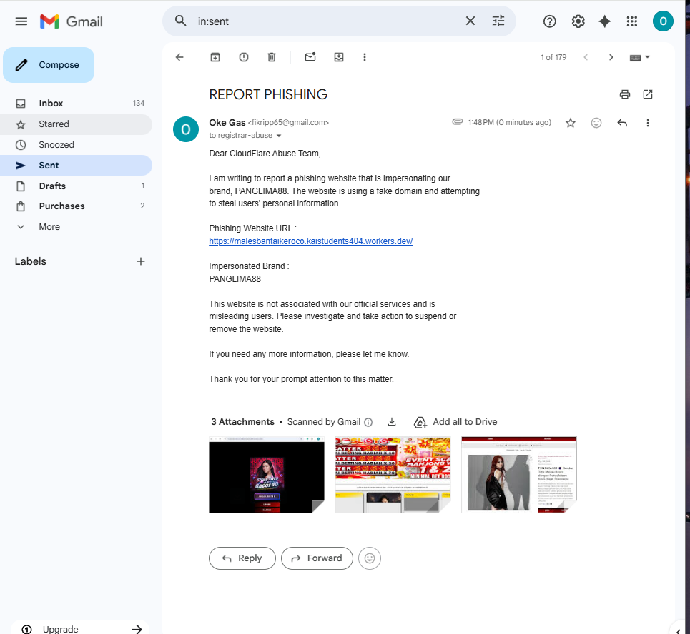Move the email to Inbox icon
Image resolution: width=690 pixels, height=634 pixels.
[339, 57]
